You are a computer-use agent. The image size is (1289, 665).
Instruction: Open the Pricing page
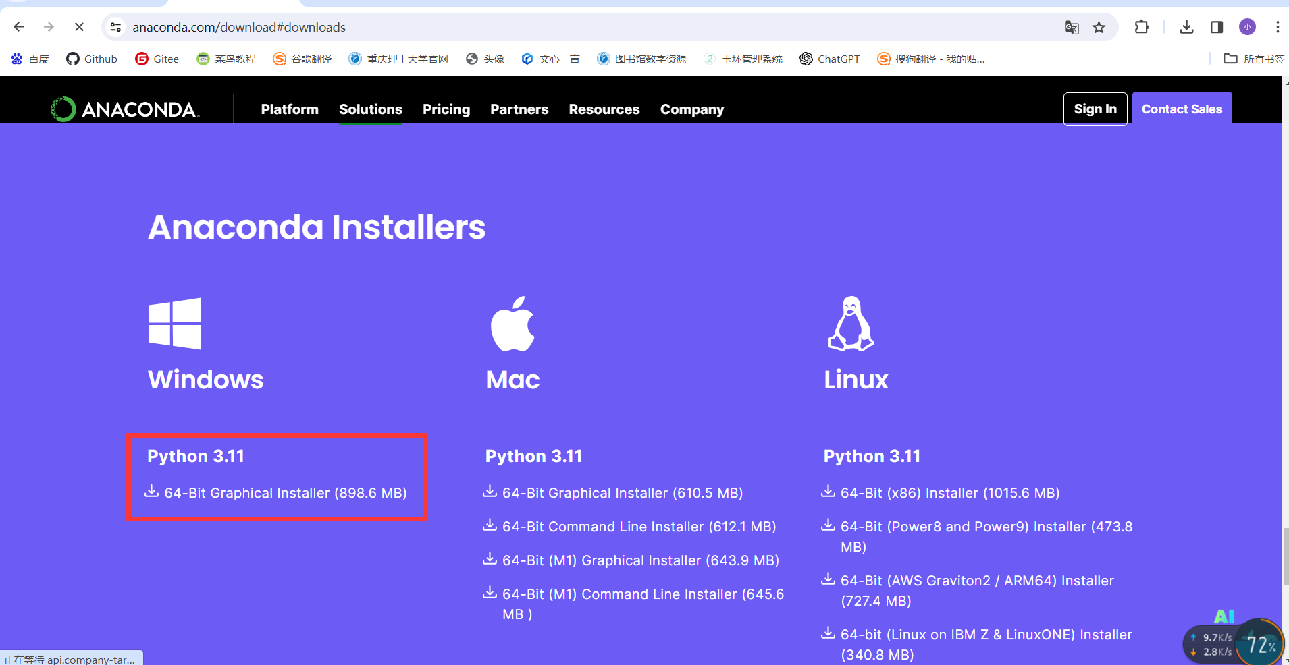[446, 109]
